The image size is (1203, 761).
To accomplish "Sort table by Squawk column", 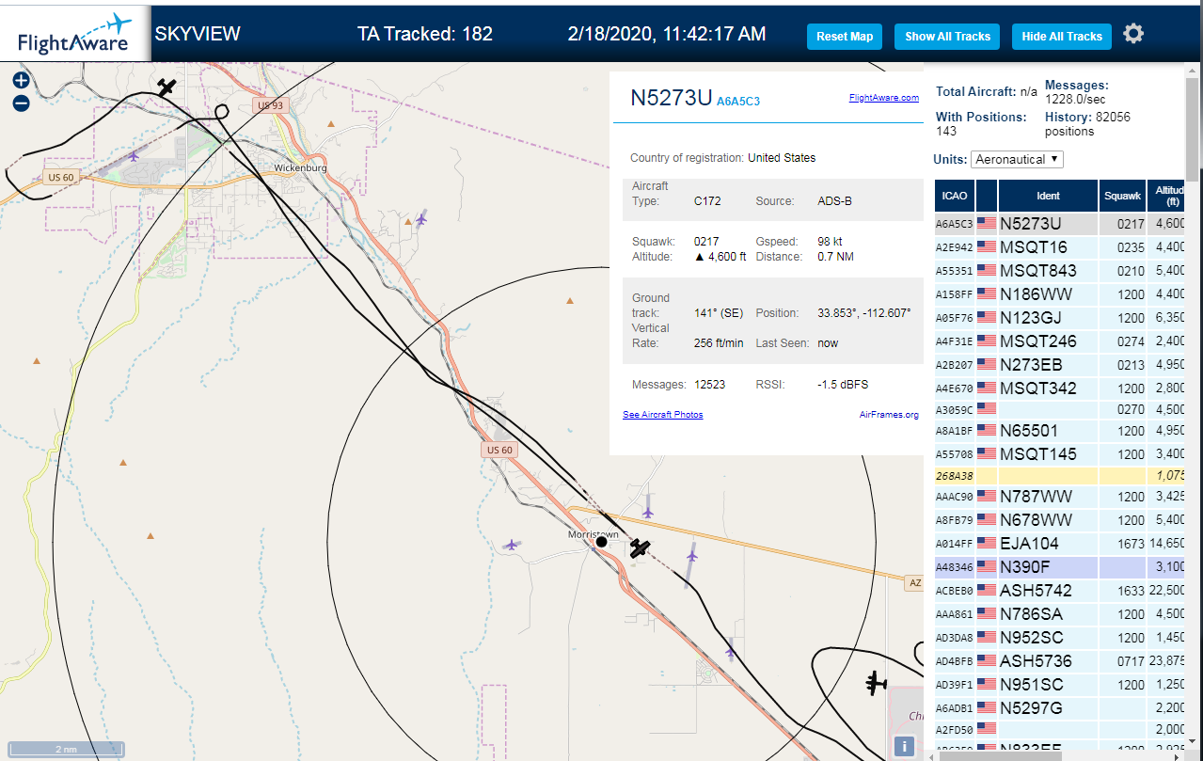I will point(1122,196).
